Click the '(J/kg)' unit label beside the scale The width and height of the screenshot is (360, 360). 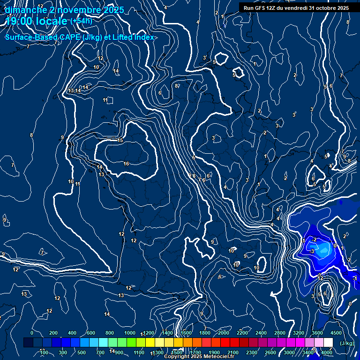[347, 343]
